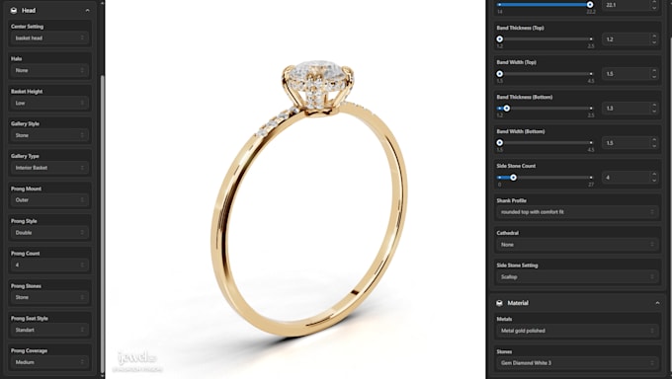Image resolution: width=672 pixels, height=379 pixels.
Task: Open the Prong Style dropdown
Action: (49, 233)
